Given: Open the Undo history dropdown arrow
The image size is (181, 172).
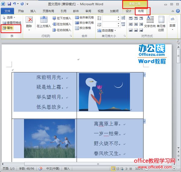Looking at the screenshot, I should coord(18,4).
